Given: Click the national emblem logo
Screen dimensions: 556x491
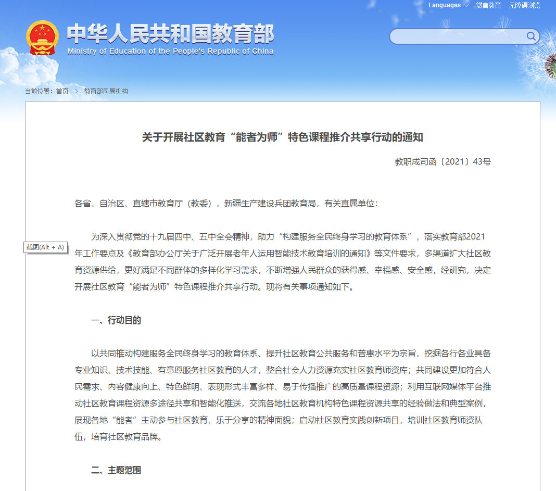Looking at the screenshot, I should [42, 38].
